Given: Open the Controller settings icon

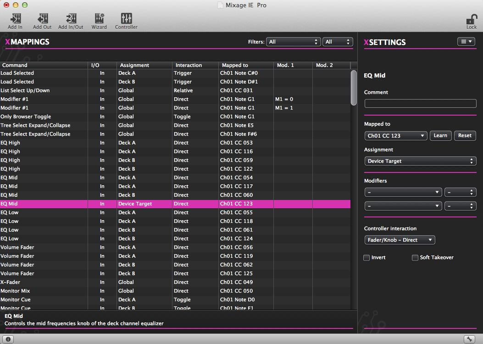Looking at the screenshot, I should click(x=126, y=19).
